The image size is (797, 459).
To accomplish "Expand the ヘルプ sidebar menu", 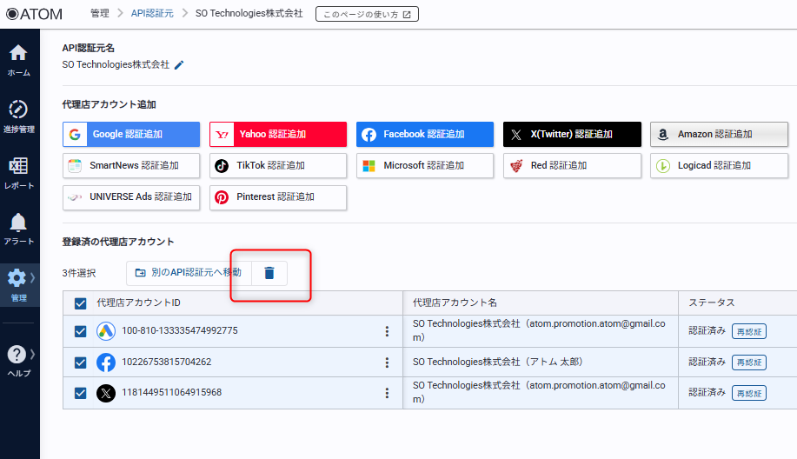I will pos(19,359).
